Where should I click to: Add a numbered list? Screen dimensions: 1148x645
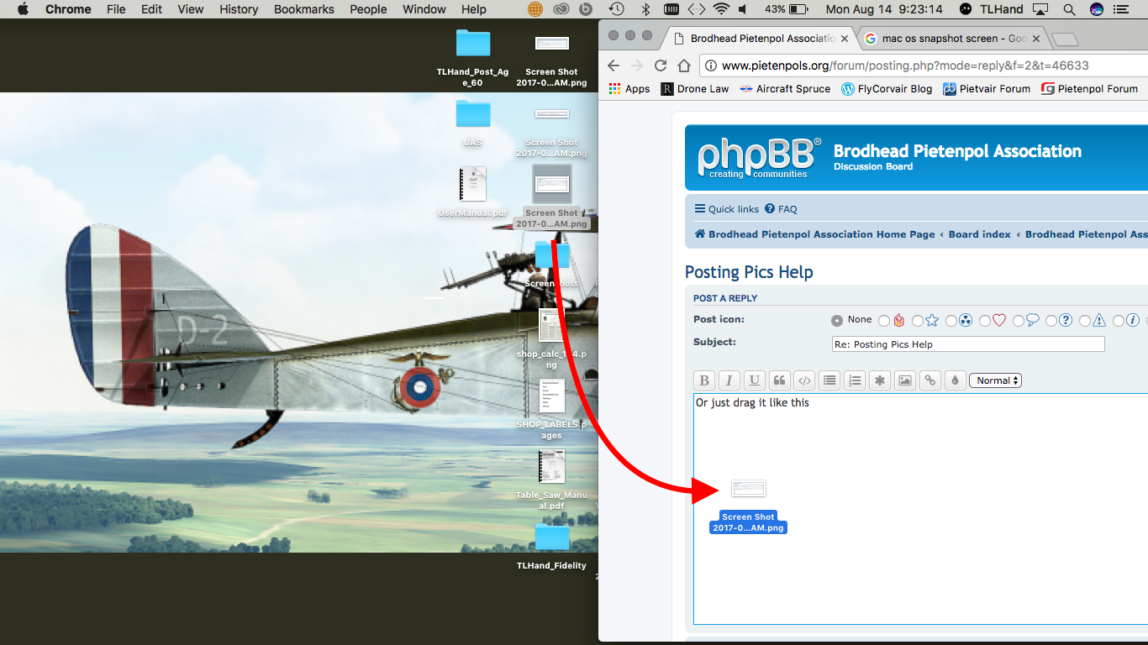tap(855, 380)
